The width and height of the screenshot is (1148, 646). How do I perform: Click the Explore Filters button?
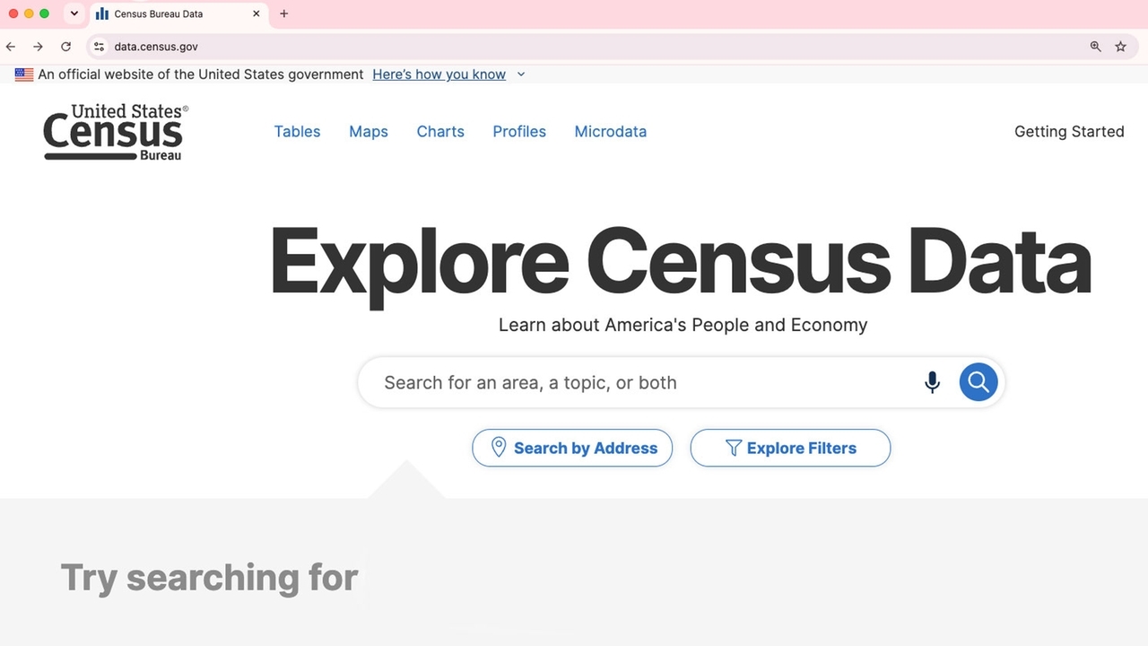pos(790,448)
